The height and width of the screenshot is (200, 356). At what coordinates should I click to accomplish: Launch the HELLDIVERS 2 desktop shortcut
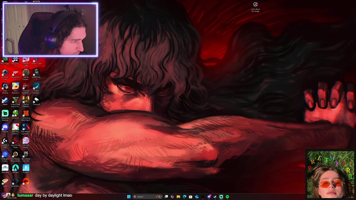15,61
